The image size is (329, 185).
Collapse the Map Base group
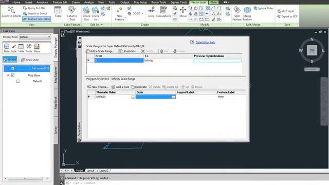click(8, 75)
